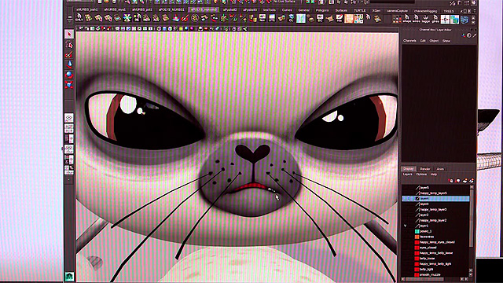503x283 pixels.
Task: Toggle visibility box of belly_loose layer
Action: [x=406, y=259]
